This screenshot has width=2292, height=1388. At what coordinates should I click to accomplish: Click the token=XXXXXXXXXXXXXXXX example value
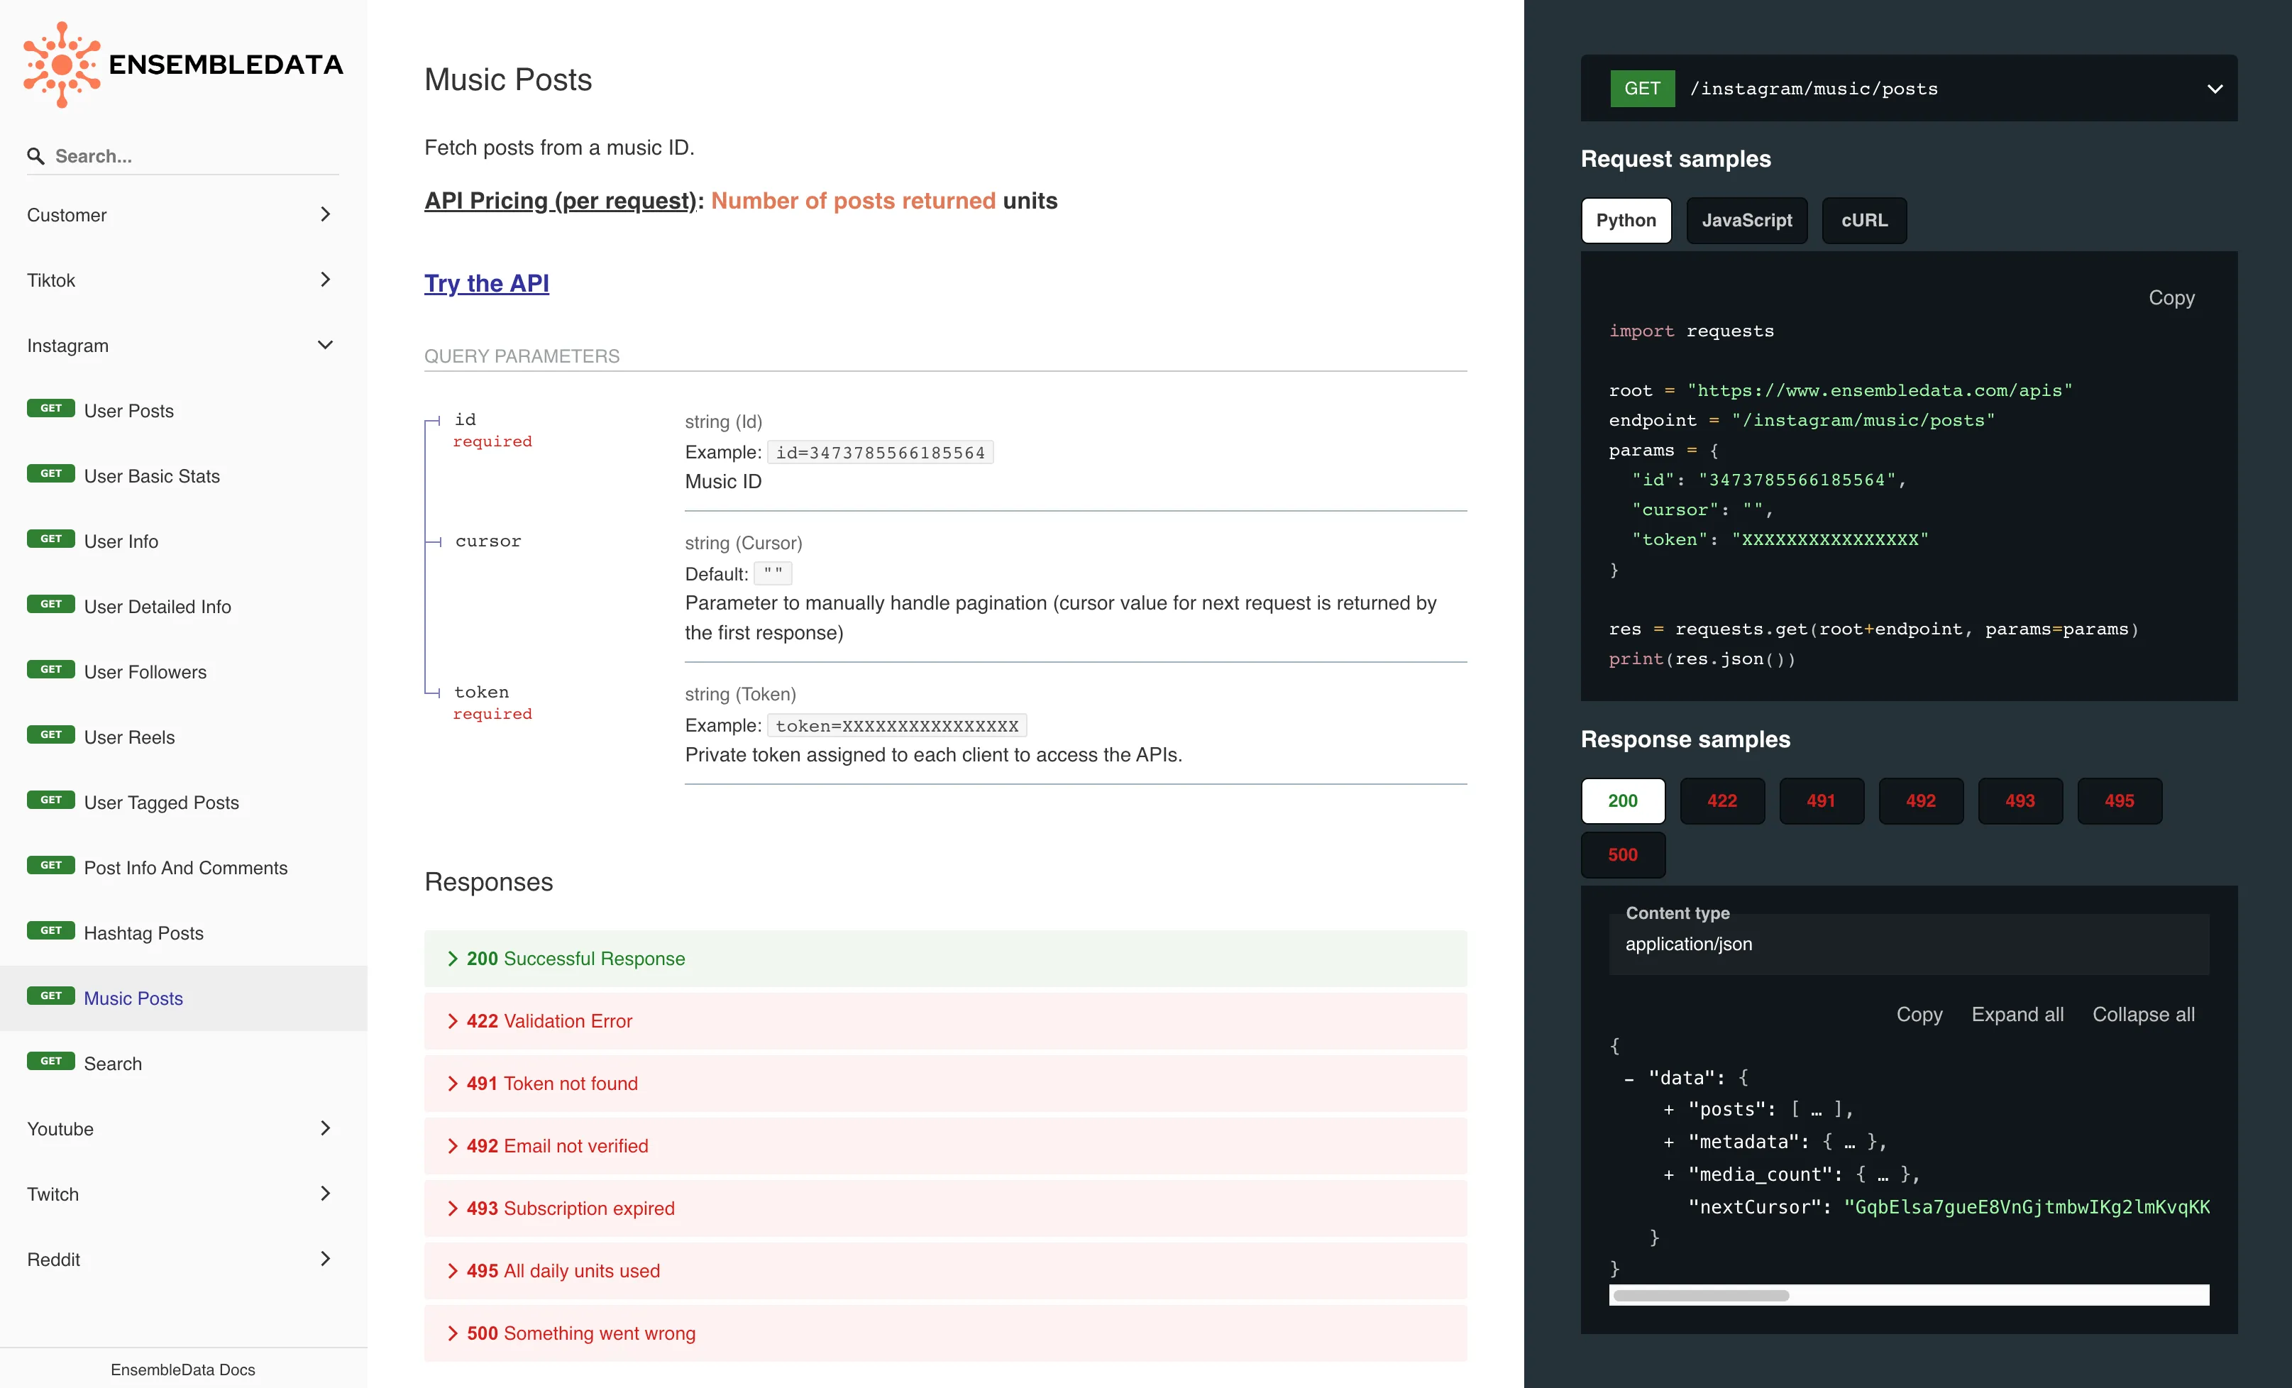pyautogui.click(x=897, y=726)
